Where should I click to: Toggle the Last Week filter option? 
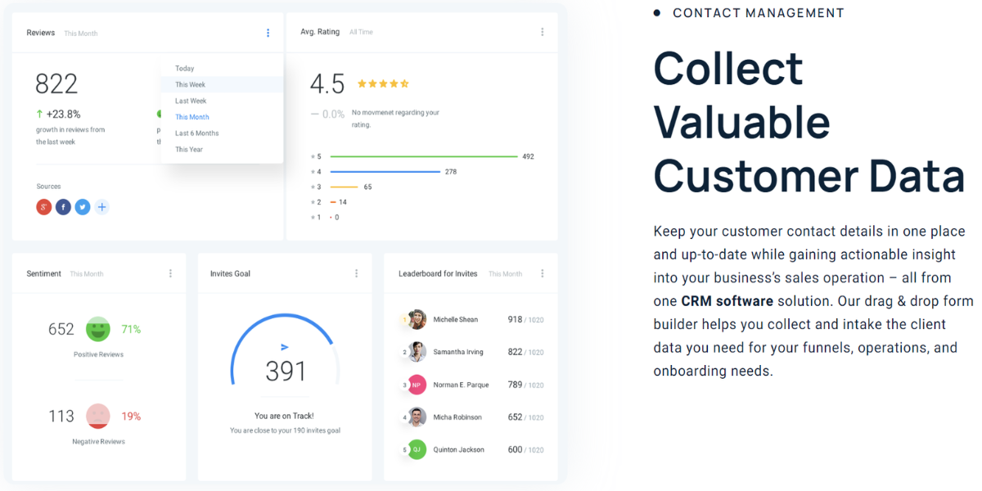click(x=191, y=100)
